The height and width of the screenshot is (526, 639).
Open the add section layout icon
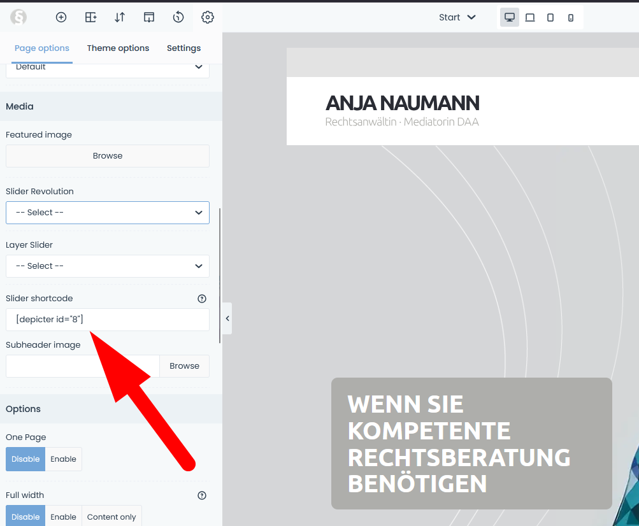pyautogui.click(x=90, y=17)
